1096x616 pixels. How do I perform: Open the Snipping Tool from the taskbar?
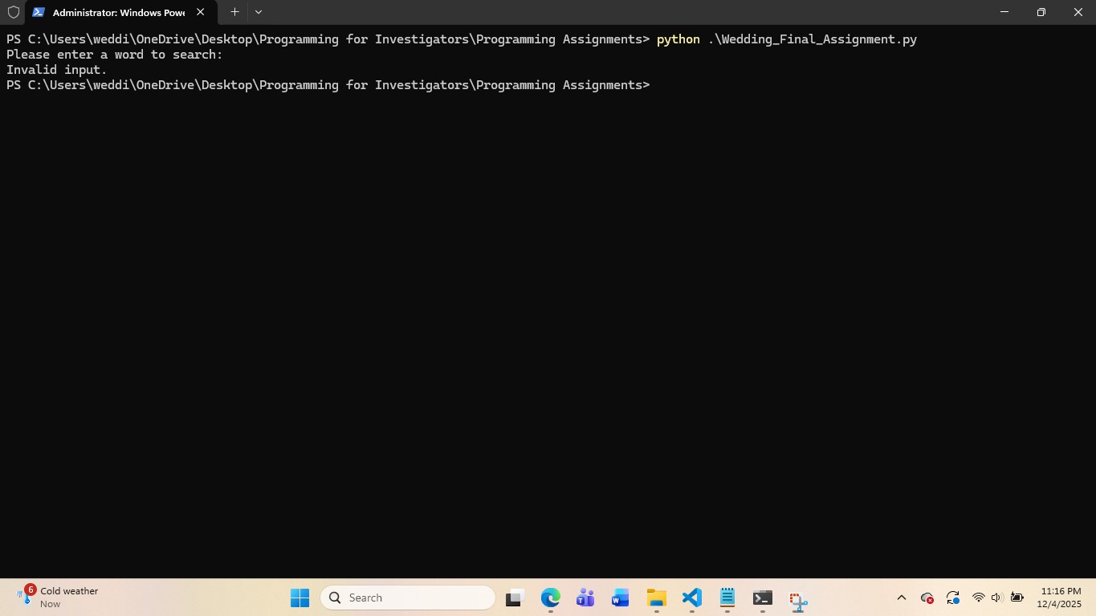[x=797, y=598]
